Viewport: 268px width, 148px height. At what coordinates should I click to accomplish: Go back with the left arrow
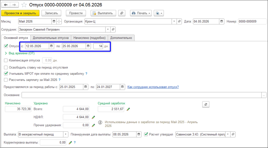click(x=6, y=5)
